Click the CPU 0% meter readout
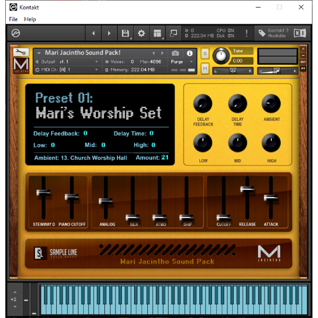 pos(226,31)
